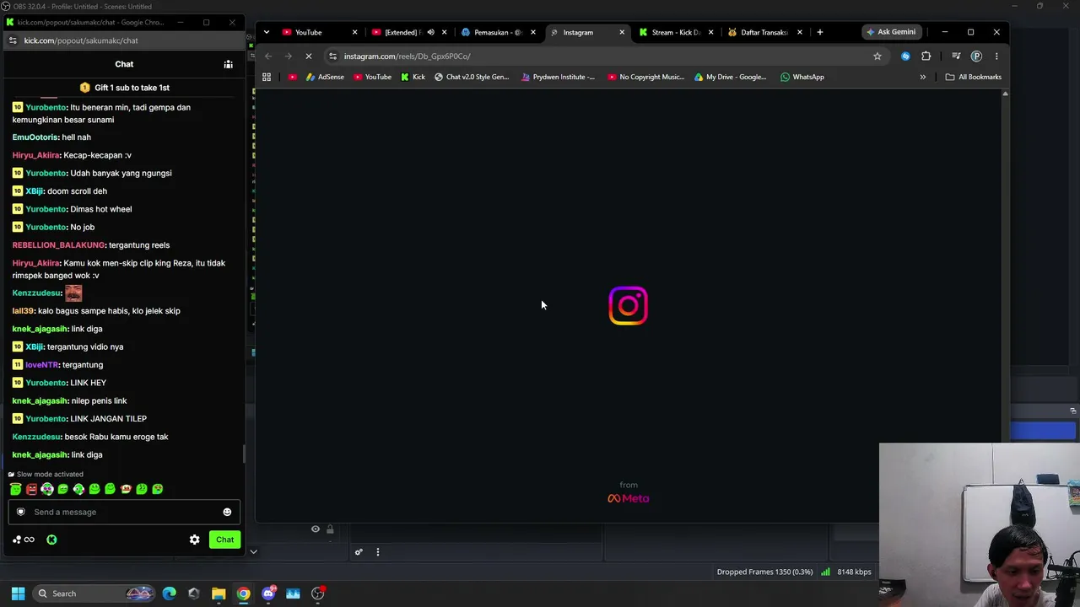Mute the [Extended] tab's audio
Image resolution: width=1080 pixels, height=607 pixels.
click(430, 32)
